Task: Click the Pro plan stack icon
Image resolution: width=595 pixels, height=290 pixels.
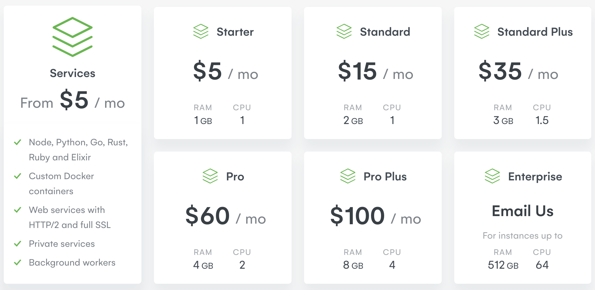Action: [x=210, y=176]
